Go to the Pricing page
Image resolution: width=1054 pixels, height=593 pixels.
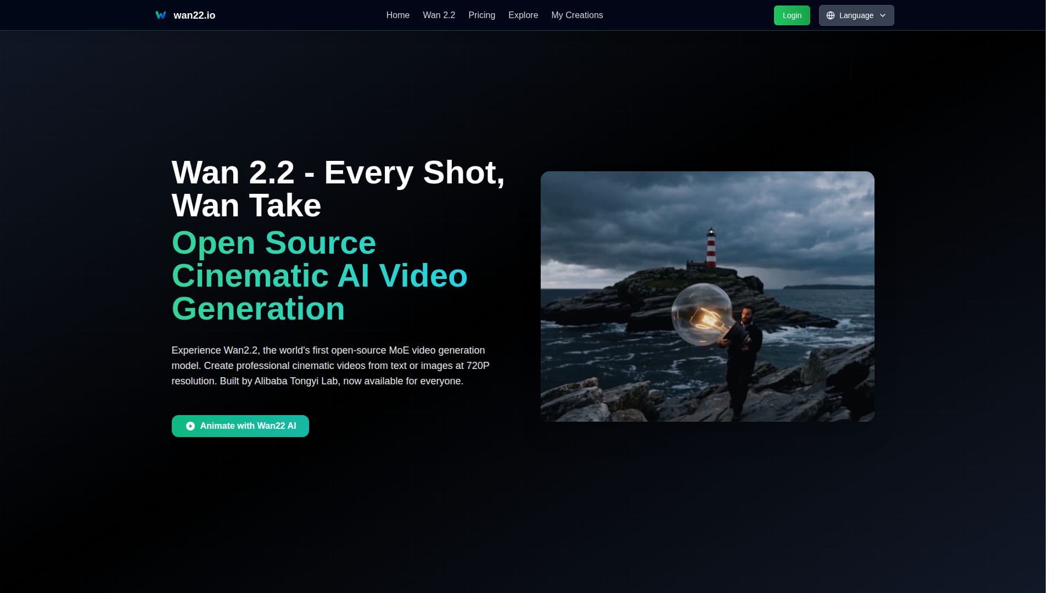point(482,15)
